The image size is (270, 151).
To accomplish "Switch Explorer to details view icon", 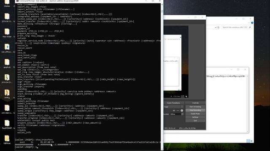I will click(248, 141).
